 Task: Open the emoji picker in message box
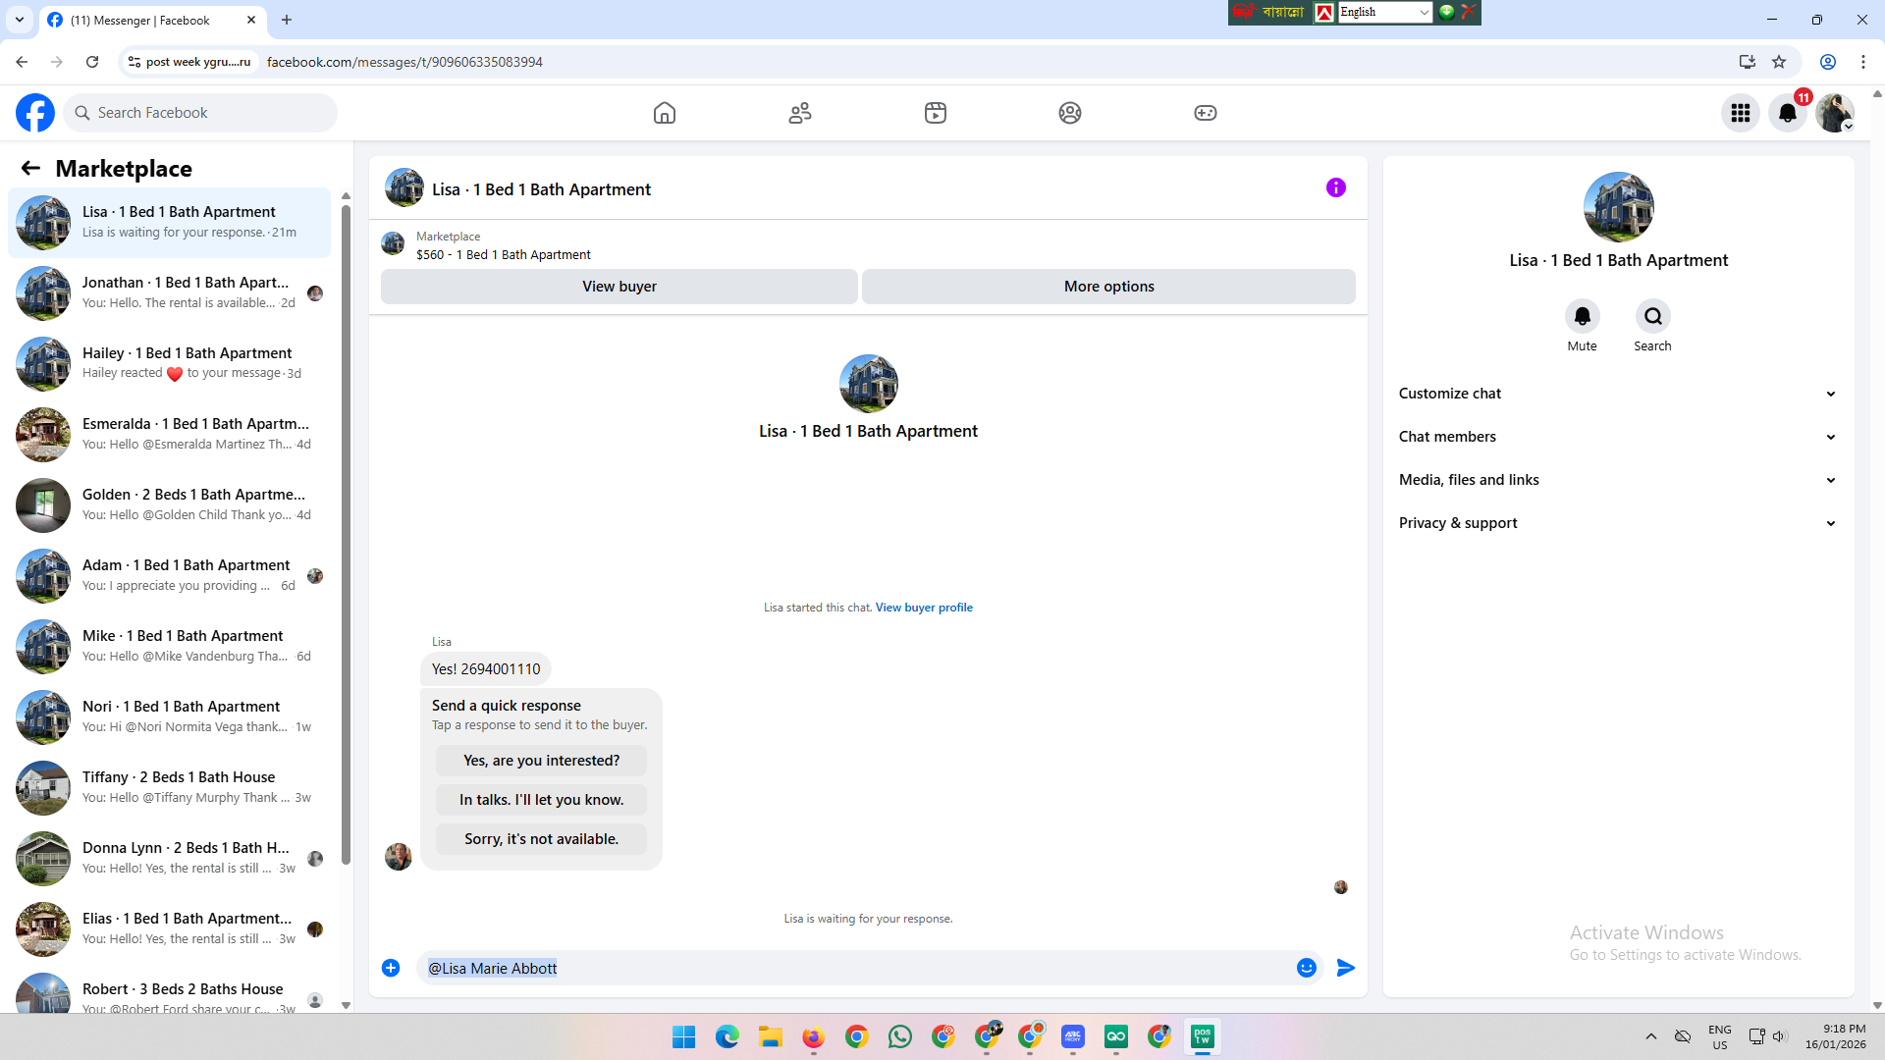(1306, 968)
